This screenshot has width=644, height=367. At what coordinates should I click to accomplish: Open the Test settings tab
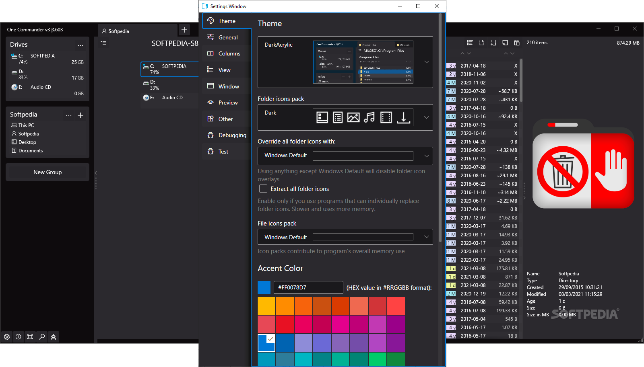227,152
